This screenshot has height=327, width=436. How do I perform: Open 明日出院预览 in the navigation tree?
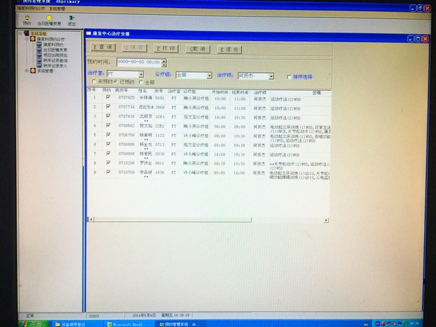pyautogui.click(x=55, y=55)
